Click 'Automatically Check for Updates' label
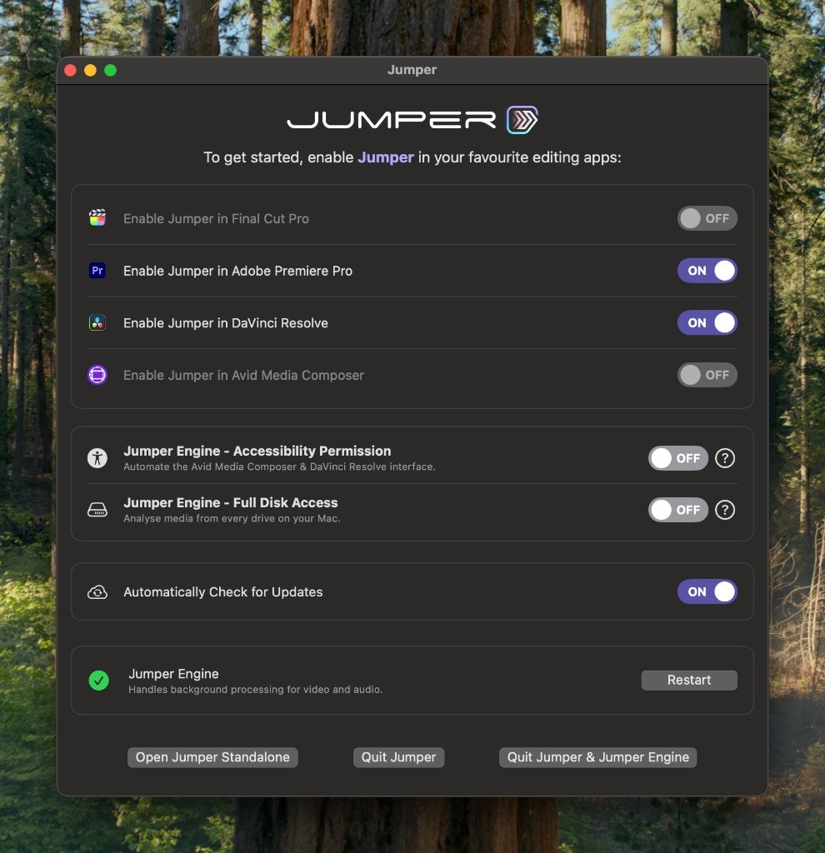Screen dimensions: 825x853 pos(223,592)
